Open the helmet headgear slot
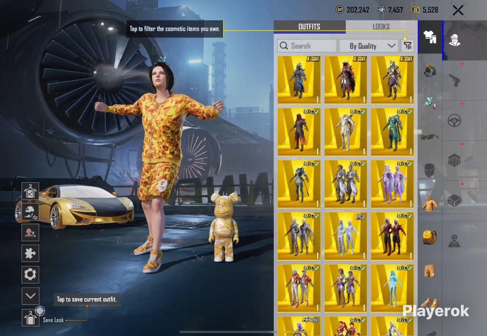Screen dimensions: 487x336 (430, 70)
